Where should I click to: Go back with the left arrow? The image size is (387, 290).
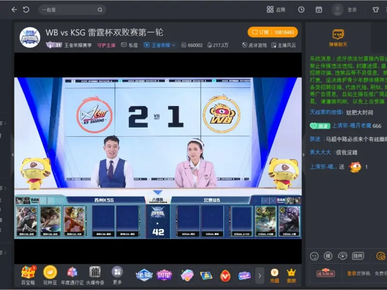pos(14,10)
